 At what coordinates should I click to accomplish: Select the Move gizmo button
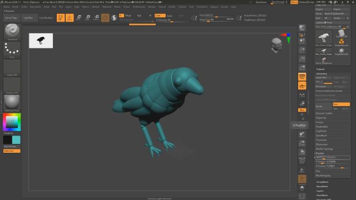pos(79,18)
